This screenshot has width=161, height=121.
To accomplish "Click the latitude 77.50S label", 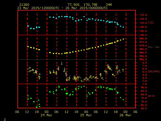I will tap(73, 5).
